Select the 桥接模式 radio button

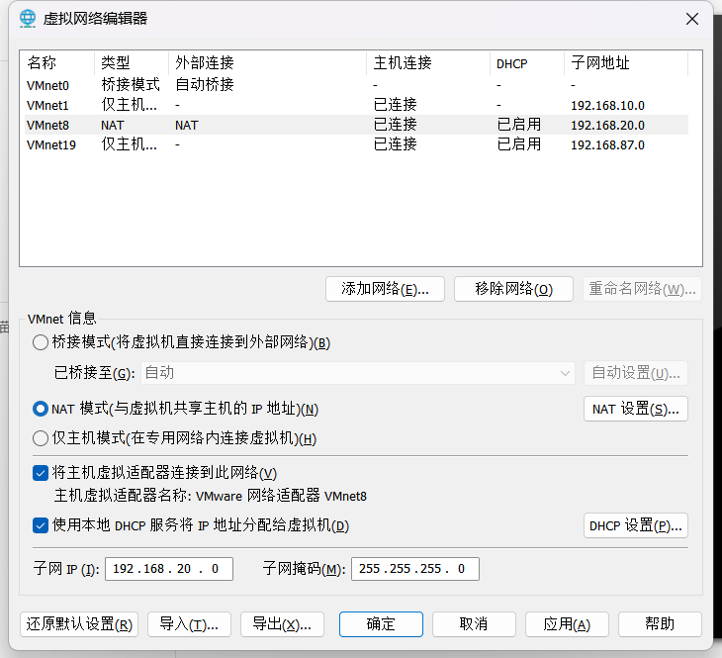(41, 343)
